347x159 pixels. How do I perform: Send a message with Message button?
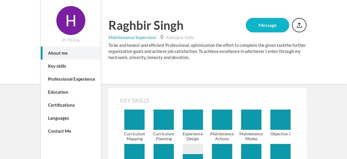tap(267, 25)
